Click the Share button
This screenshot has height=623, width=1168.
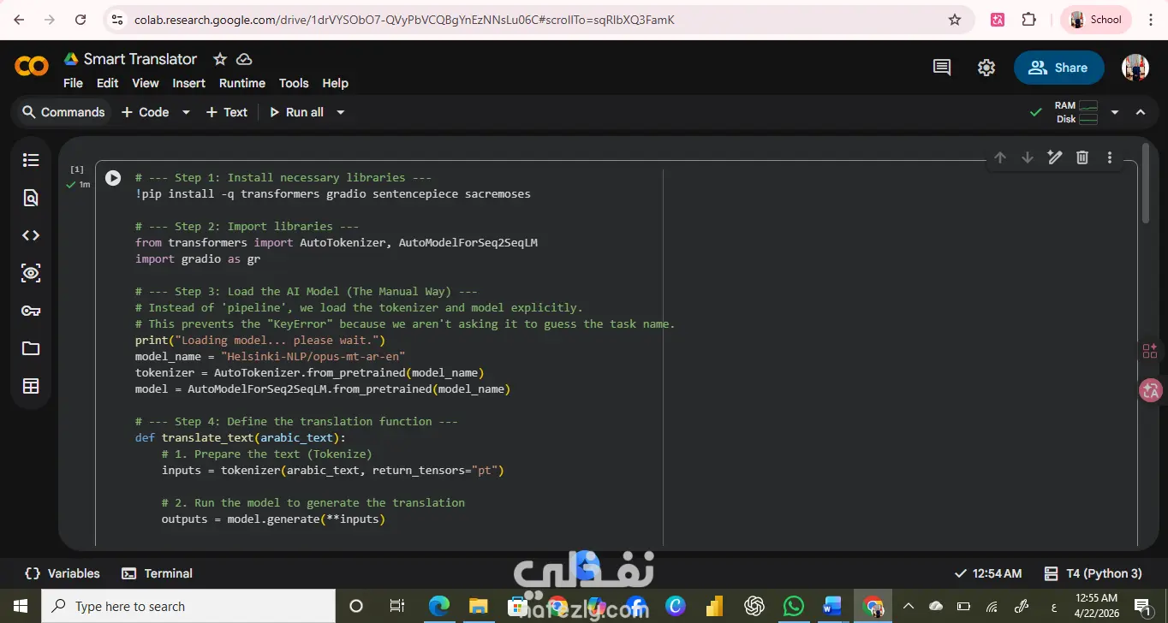pos(1059,68)
